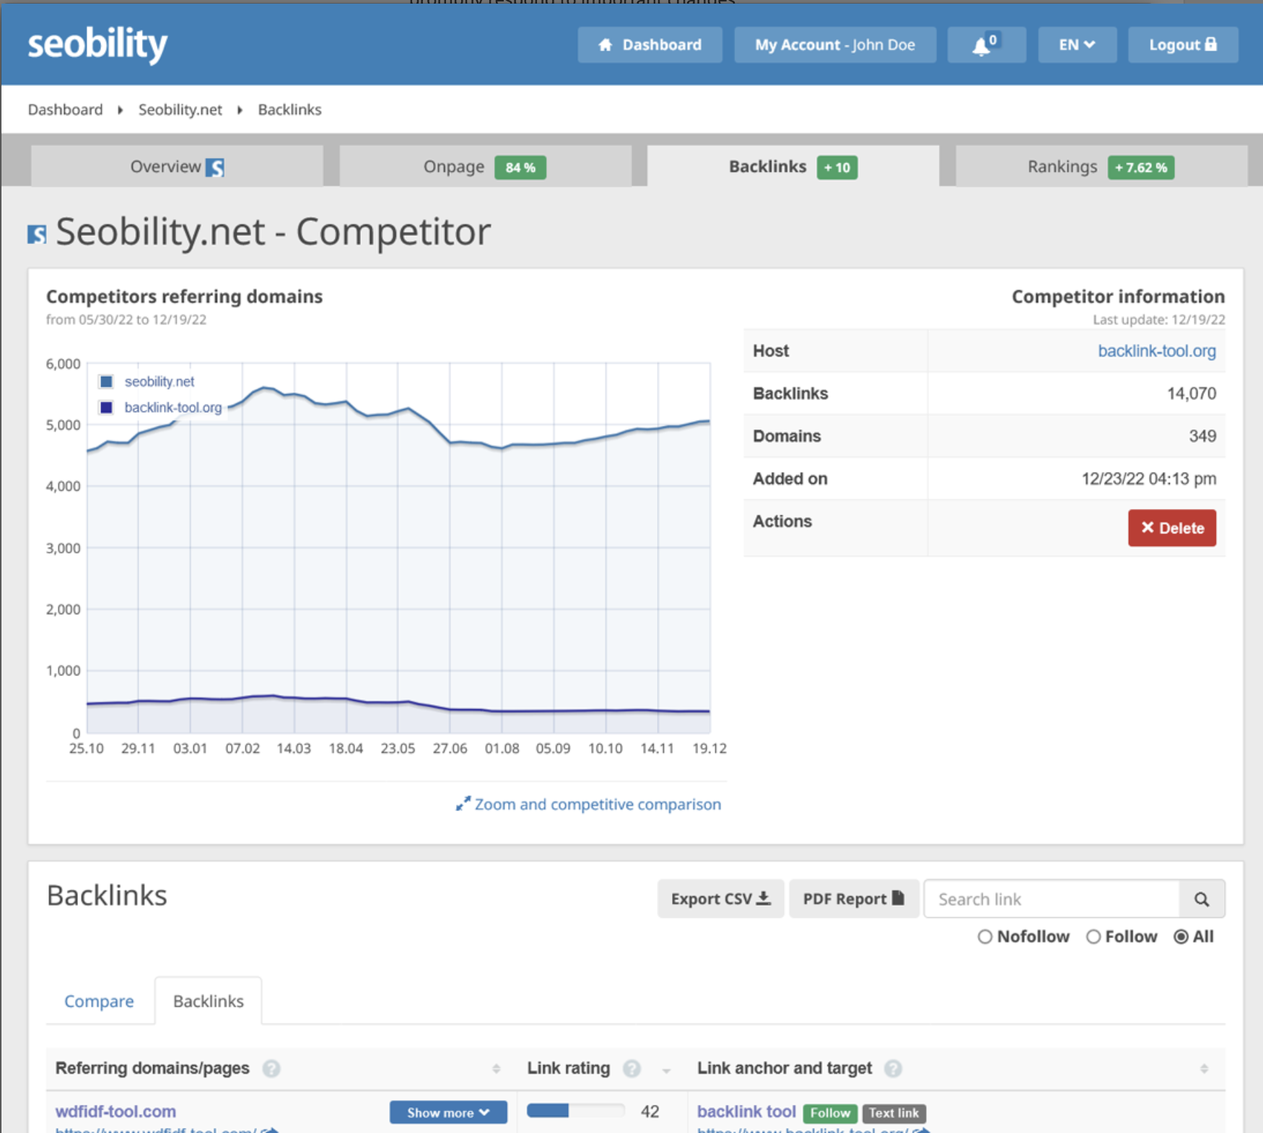Click Backlinks breadcrumb
1263x1133 pixels.
(289, 110)
